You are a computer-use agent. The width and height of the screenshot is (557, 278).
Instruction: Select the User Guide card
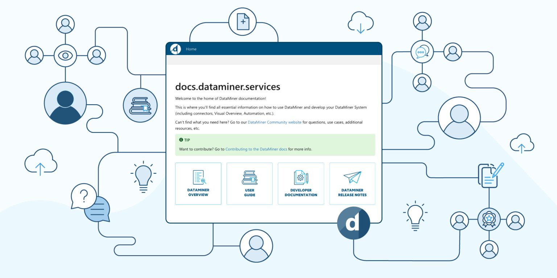pos(249,184)
